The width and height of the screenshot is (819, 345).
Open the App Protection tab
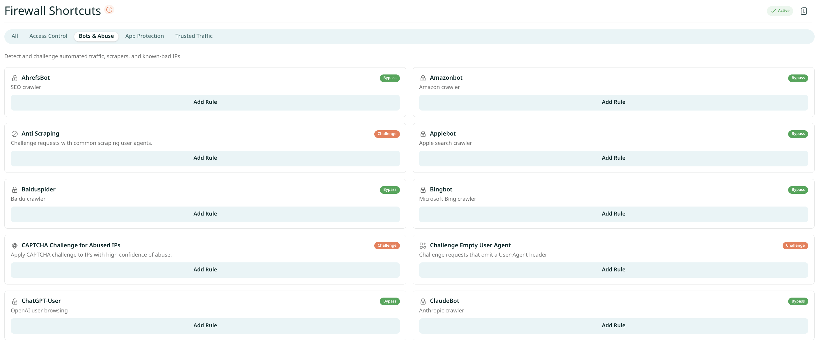click(x=145, y=36)
